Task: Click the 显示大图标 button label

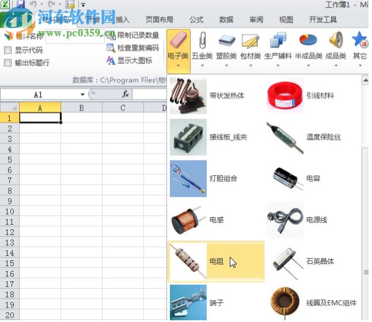Action: coord(135,60)
